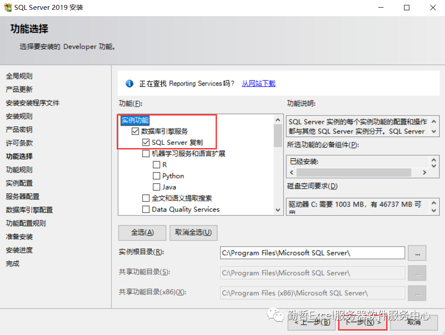Select 功能选择 step in sidebar
Screen dimensions: 445x335
19,156
